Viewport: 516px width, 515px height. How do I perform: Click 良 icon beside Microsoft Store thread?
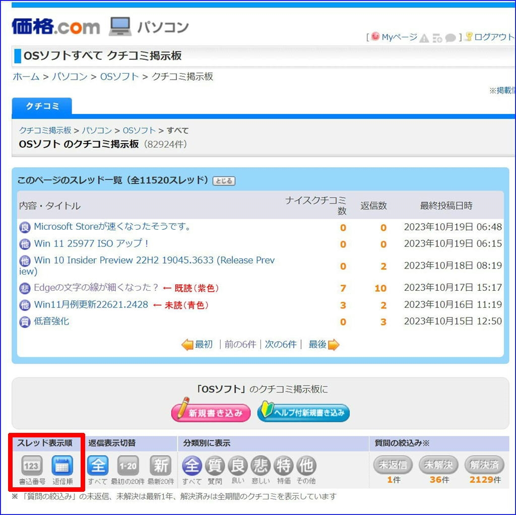point(25,227)
